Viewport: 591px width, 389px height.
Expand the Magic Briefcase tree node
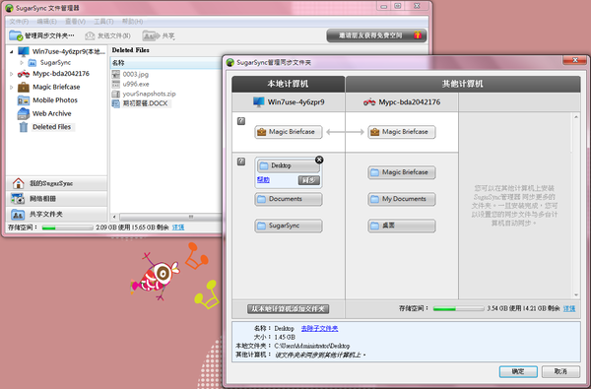[x=11, y=87]
